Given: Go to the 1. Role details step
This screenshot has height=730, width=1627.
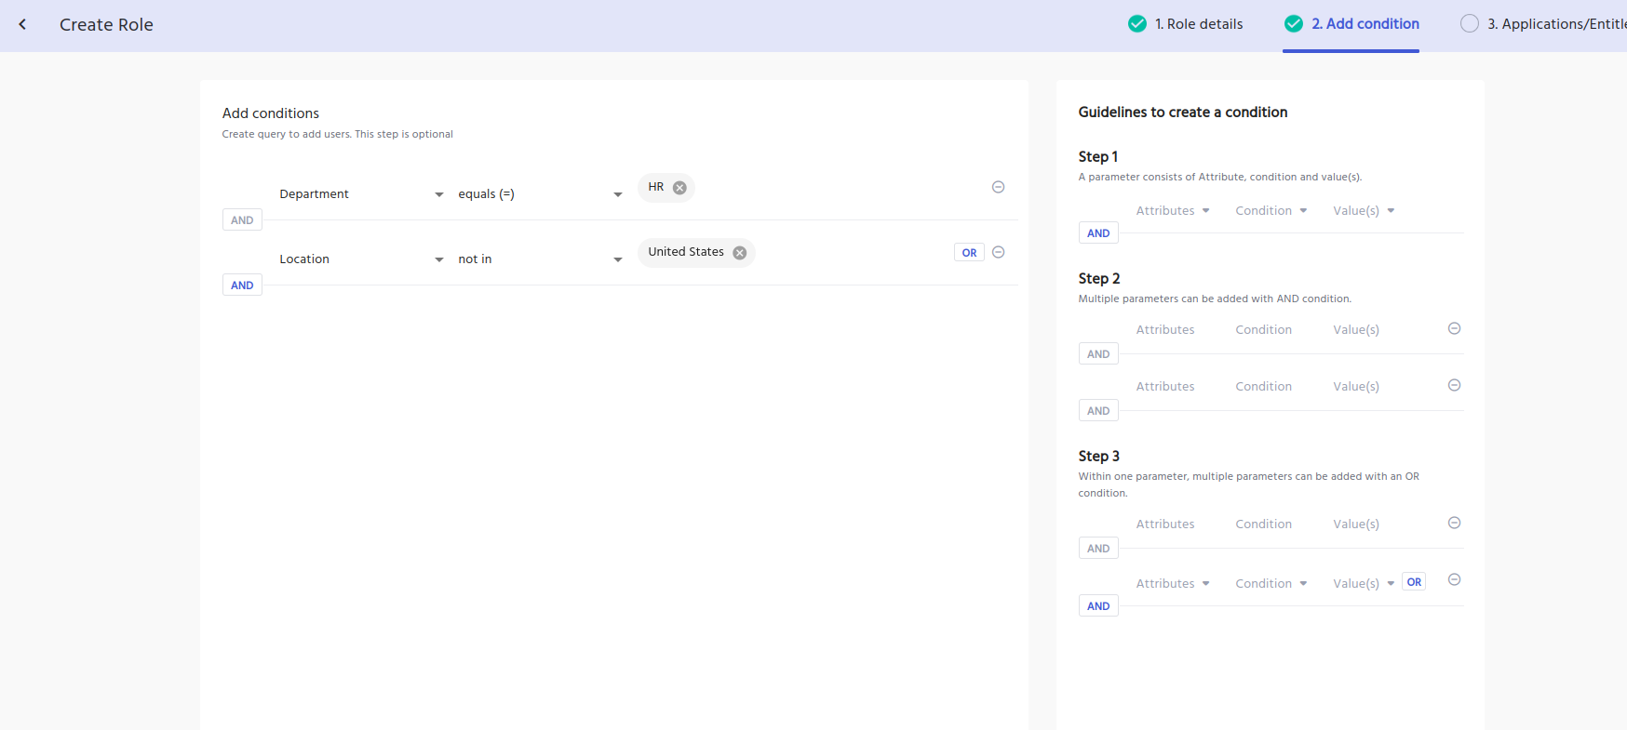Looking at the screenshot, I should pyautogui.click(x=1199, y=24).
